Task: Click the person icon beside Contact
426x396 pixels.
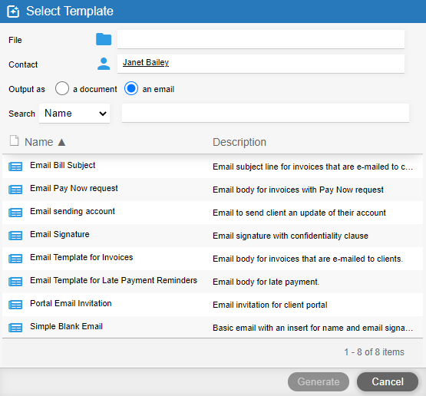Action: pyautogui.click(x=104, y=64)
